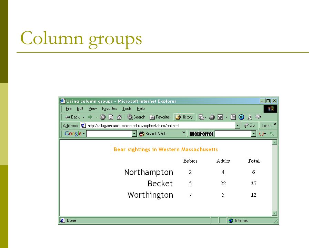Edit with the Word icon
The image size is (331, 248).
220,117
